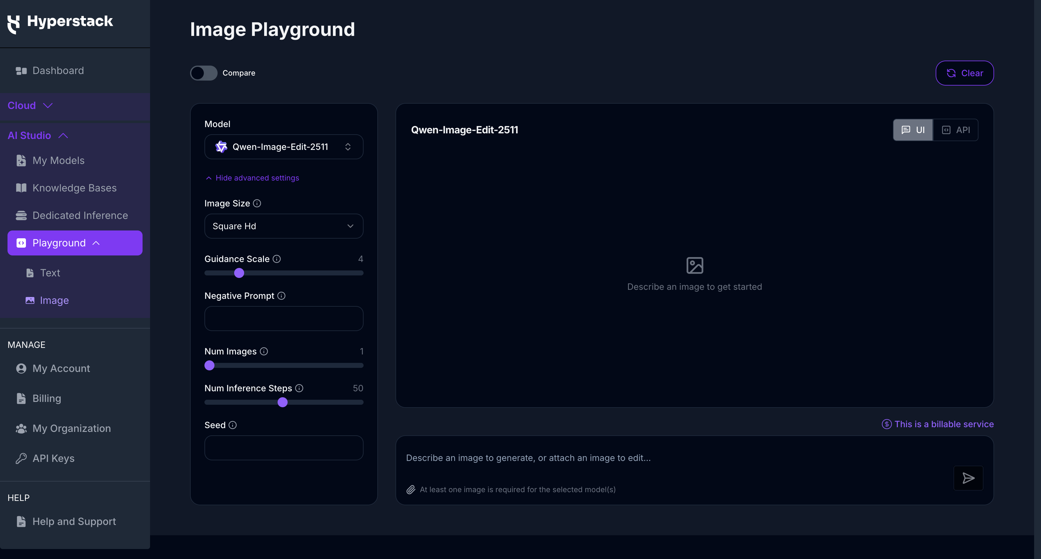Click the Num Images slider handle

point(209,365)
